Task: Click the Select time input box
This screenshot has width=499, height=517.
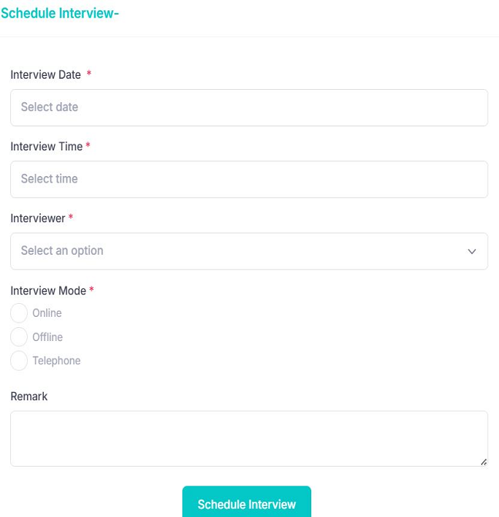Action: 248,179
